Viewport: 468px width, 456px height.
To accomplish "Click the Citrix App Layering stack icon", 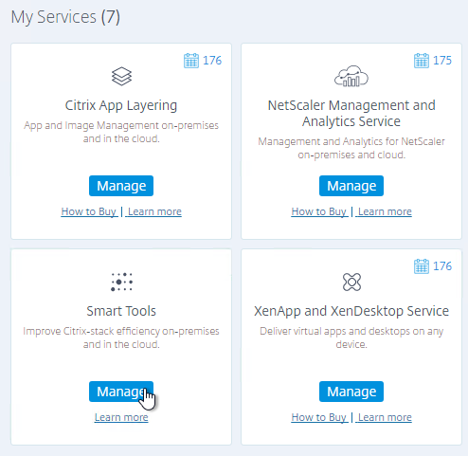I will (121, 76).
